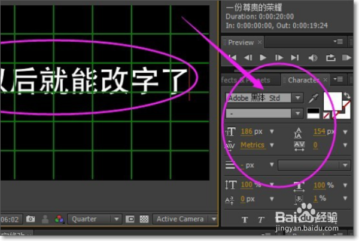The height and width of the screenshot is (241, 359).
Task: Click the leading icon
Action: (298, 133)
